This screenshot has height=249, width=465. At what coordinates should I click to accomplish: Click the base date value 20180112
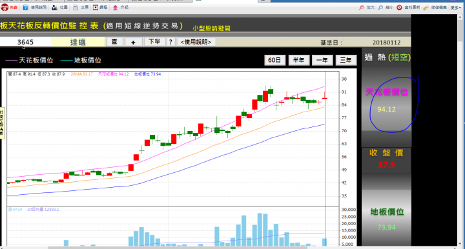[386, 43]
